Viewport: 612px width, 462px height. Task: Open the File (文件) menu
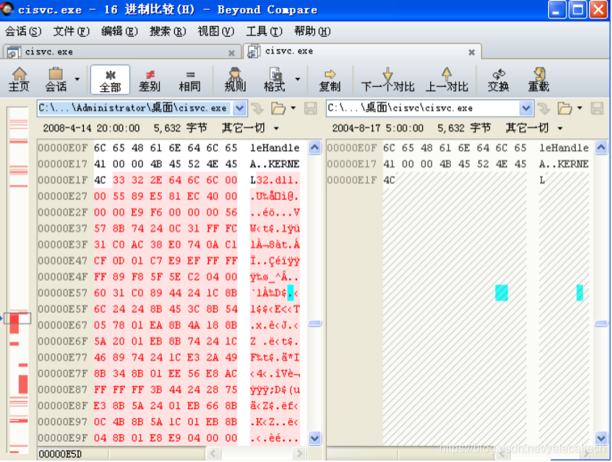[71, 31]
